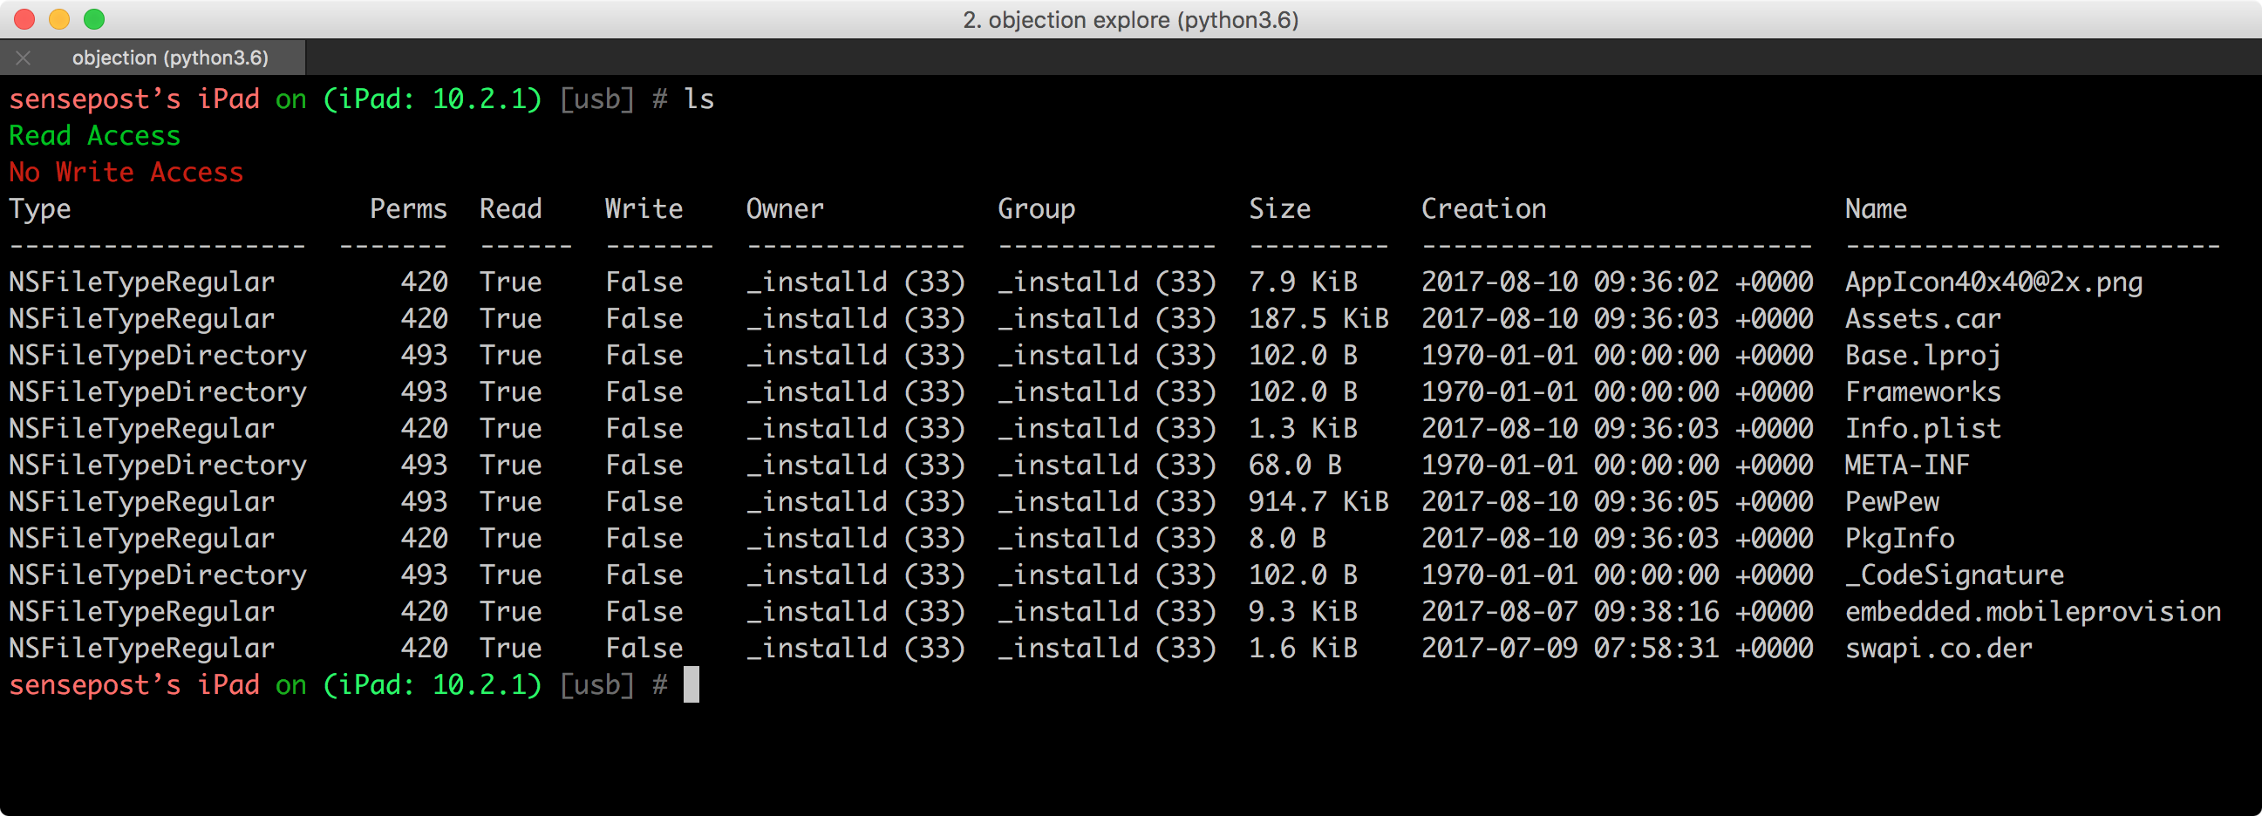Click the green 'Read Access' line
The height and width of the screenshot is (816, 2262).
[94, 136]
